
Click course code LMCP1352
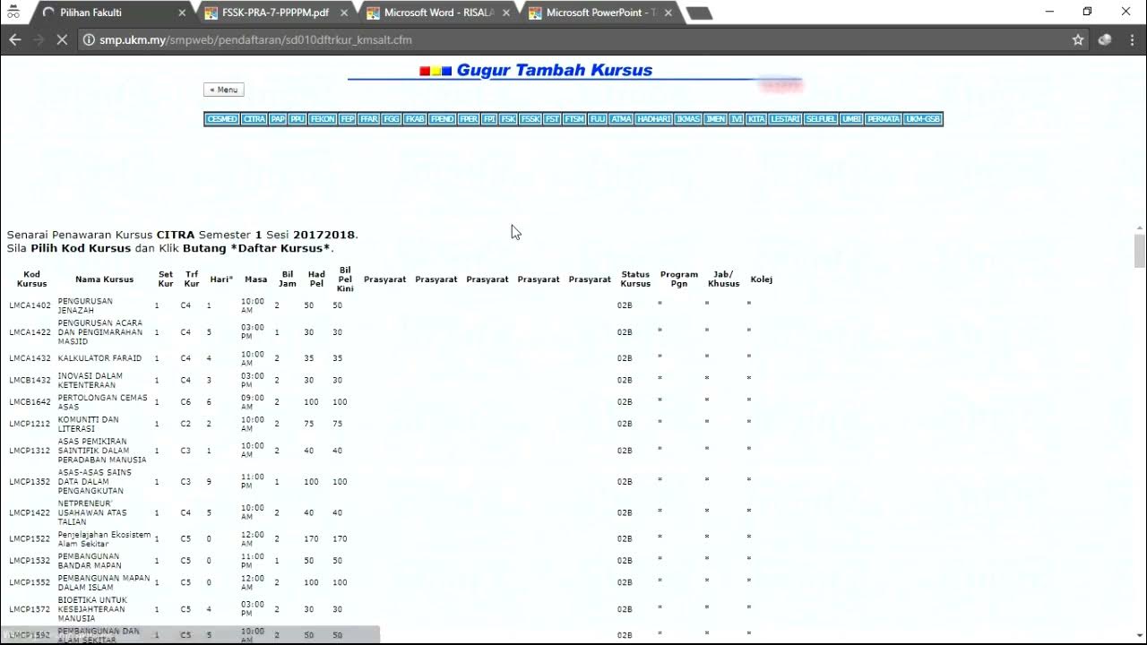point(30,482)
